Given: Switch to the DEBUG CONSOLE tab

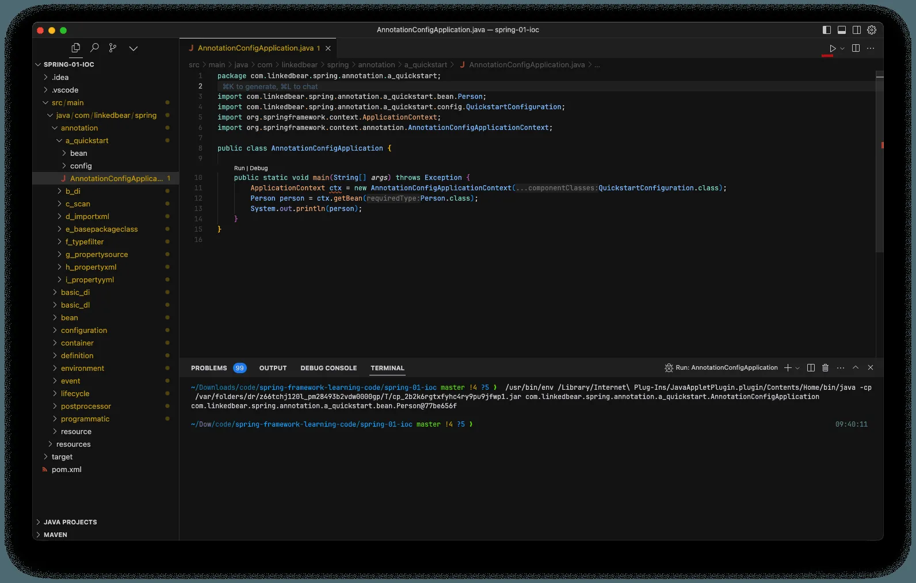Looking at the screenshot, I should tap(329, 368).
